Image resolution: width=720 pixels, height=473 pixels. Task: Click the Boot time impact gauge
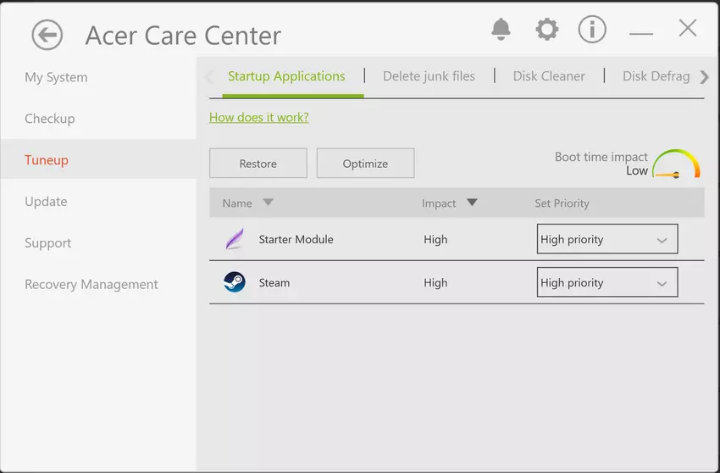pyautogui.click(x=677, y=164)
